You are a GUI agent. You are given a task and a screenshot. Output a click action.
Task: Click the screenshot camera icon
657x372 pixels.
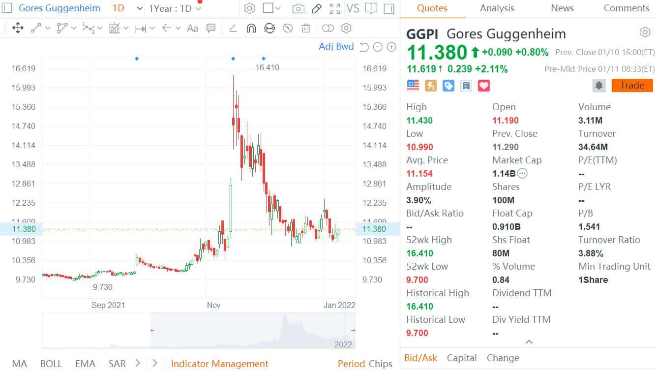coord(298,8)
